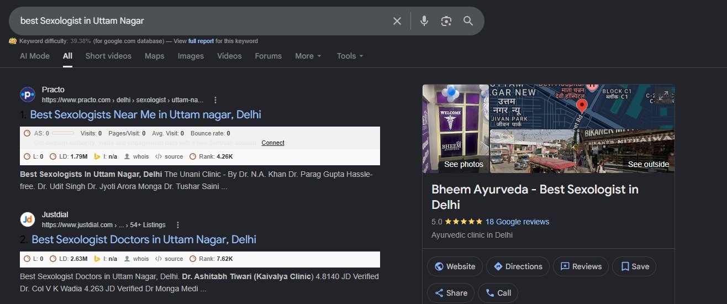The width and height of the screenshot is (727, 304).
Task: Click Connect link in Semrush bar
Action: pyautogui.click(x=273, y=143)
